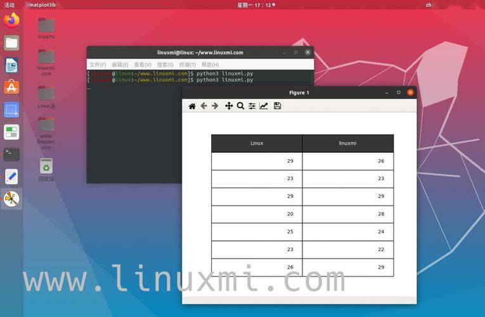The image size is (485, 317).
Task: Open the www.linuxmi.com desktop folder
Action: pos(46,133)
